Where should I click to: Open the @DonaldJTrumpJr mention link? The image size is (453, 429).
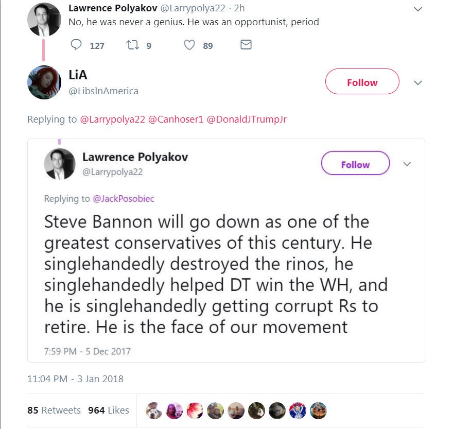point(246,119)
